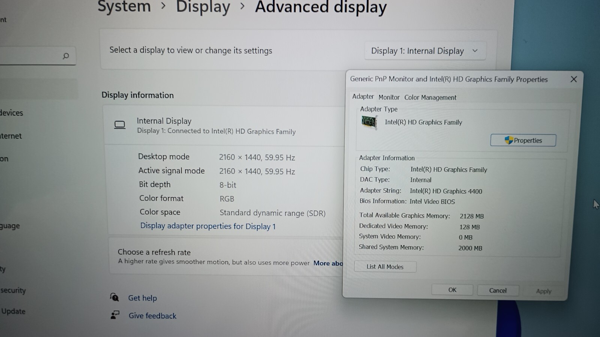This screenshot has height=337, width=600.
Task: Open the Get help link
Action: 142,298
